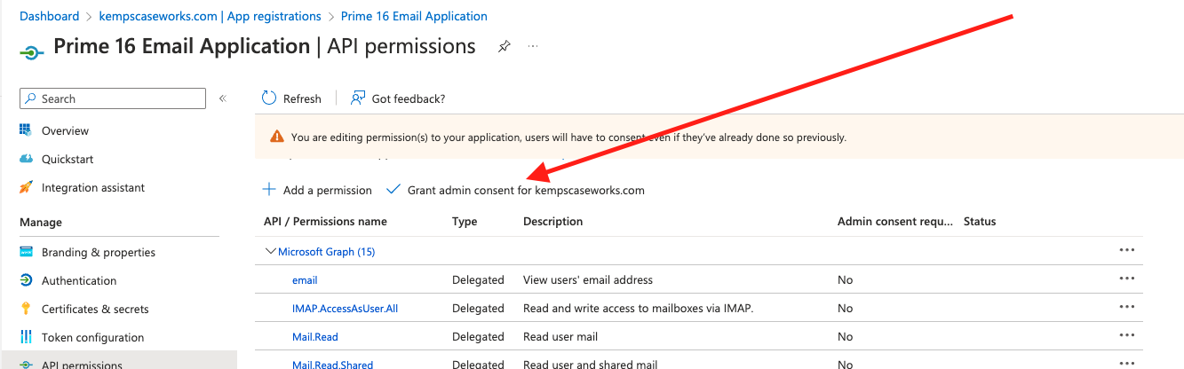Viewport: 1184px width, 369px height.
Task: Open more options for the Microsoft Graph row
Action: (1127, 251)
